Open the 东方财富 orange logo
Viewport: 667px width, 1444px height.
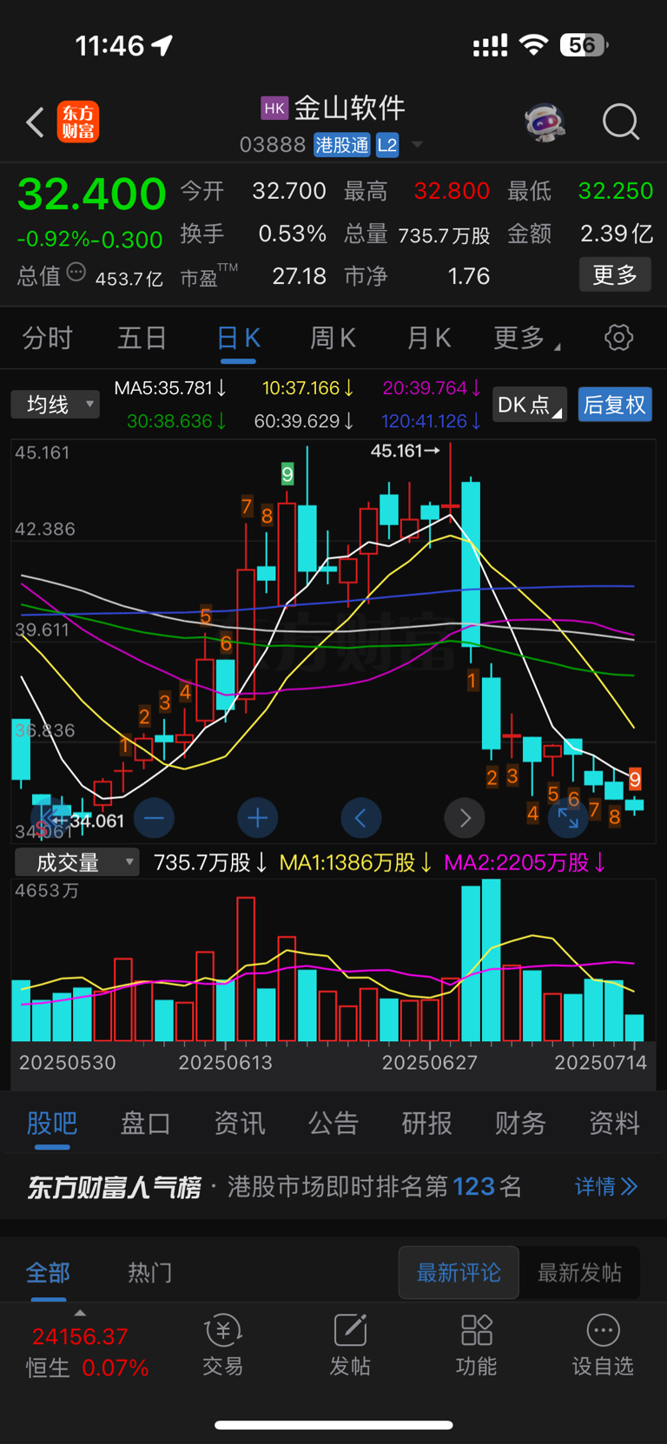pyautogui.click(x=78, y=122)
